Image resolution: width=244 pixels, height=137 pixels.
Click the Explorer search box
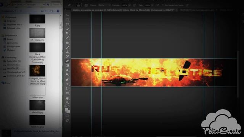pyautogui.click(x=56, y=5)
